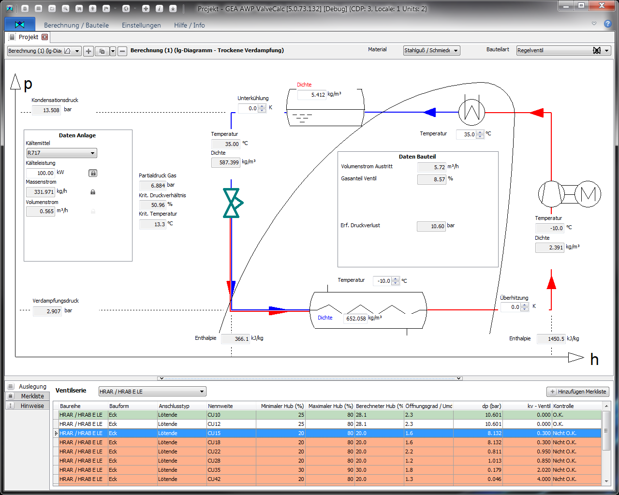The image size is (619, 495).
Task: Open the Hilfe / Info menu
Action: tap(190, 25)
